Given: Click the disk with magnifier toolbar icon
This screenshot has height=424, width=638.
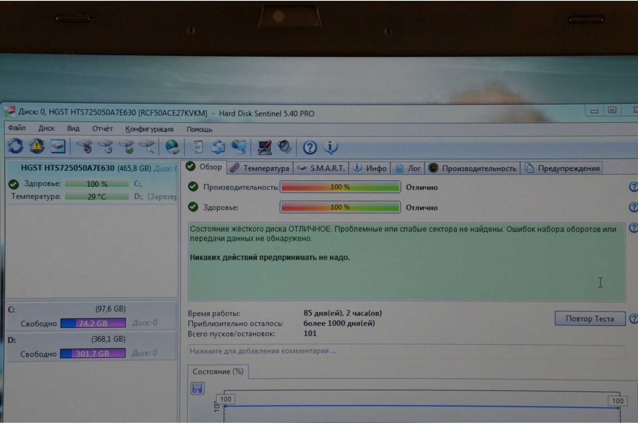Looking at the screenshot, I should click(x=148, y=147).
